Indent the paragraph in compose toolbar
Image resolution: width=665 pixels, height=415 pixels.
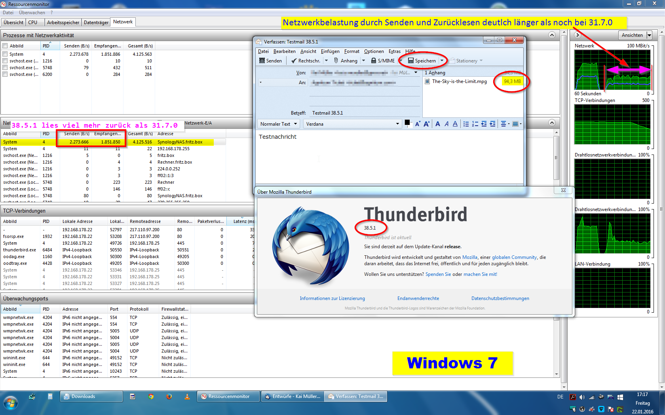click(492, 124)
